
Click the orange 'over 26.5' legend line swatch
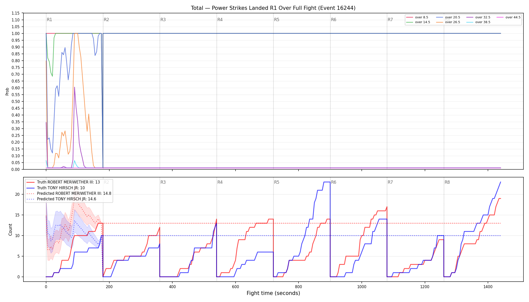pyautogui.click(x=440, y=22)
